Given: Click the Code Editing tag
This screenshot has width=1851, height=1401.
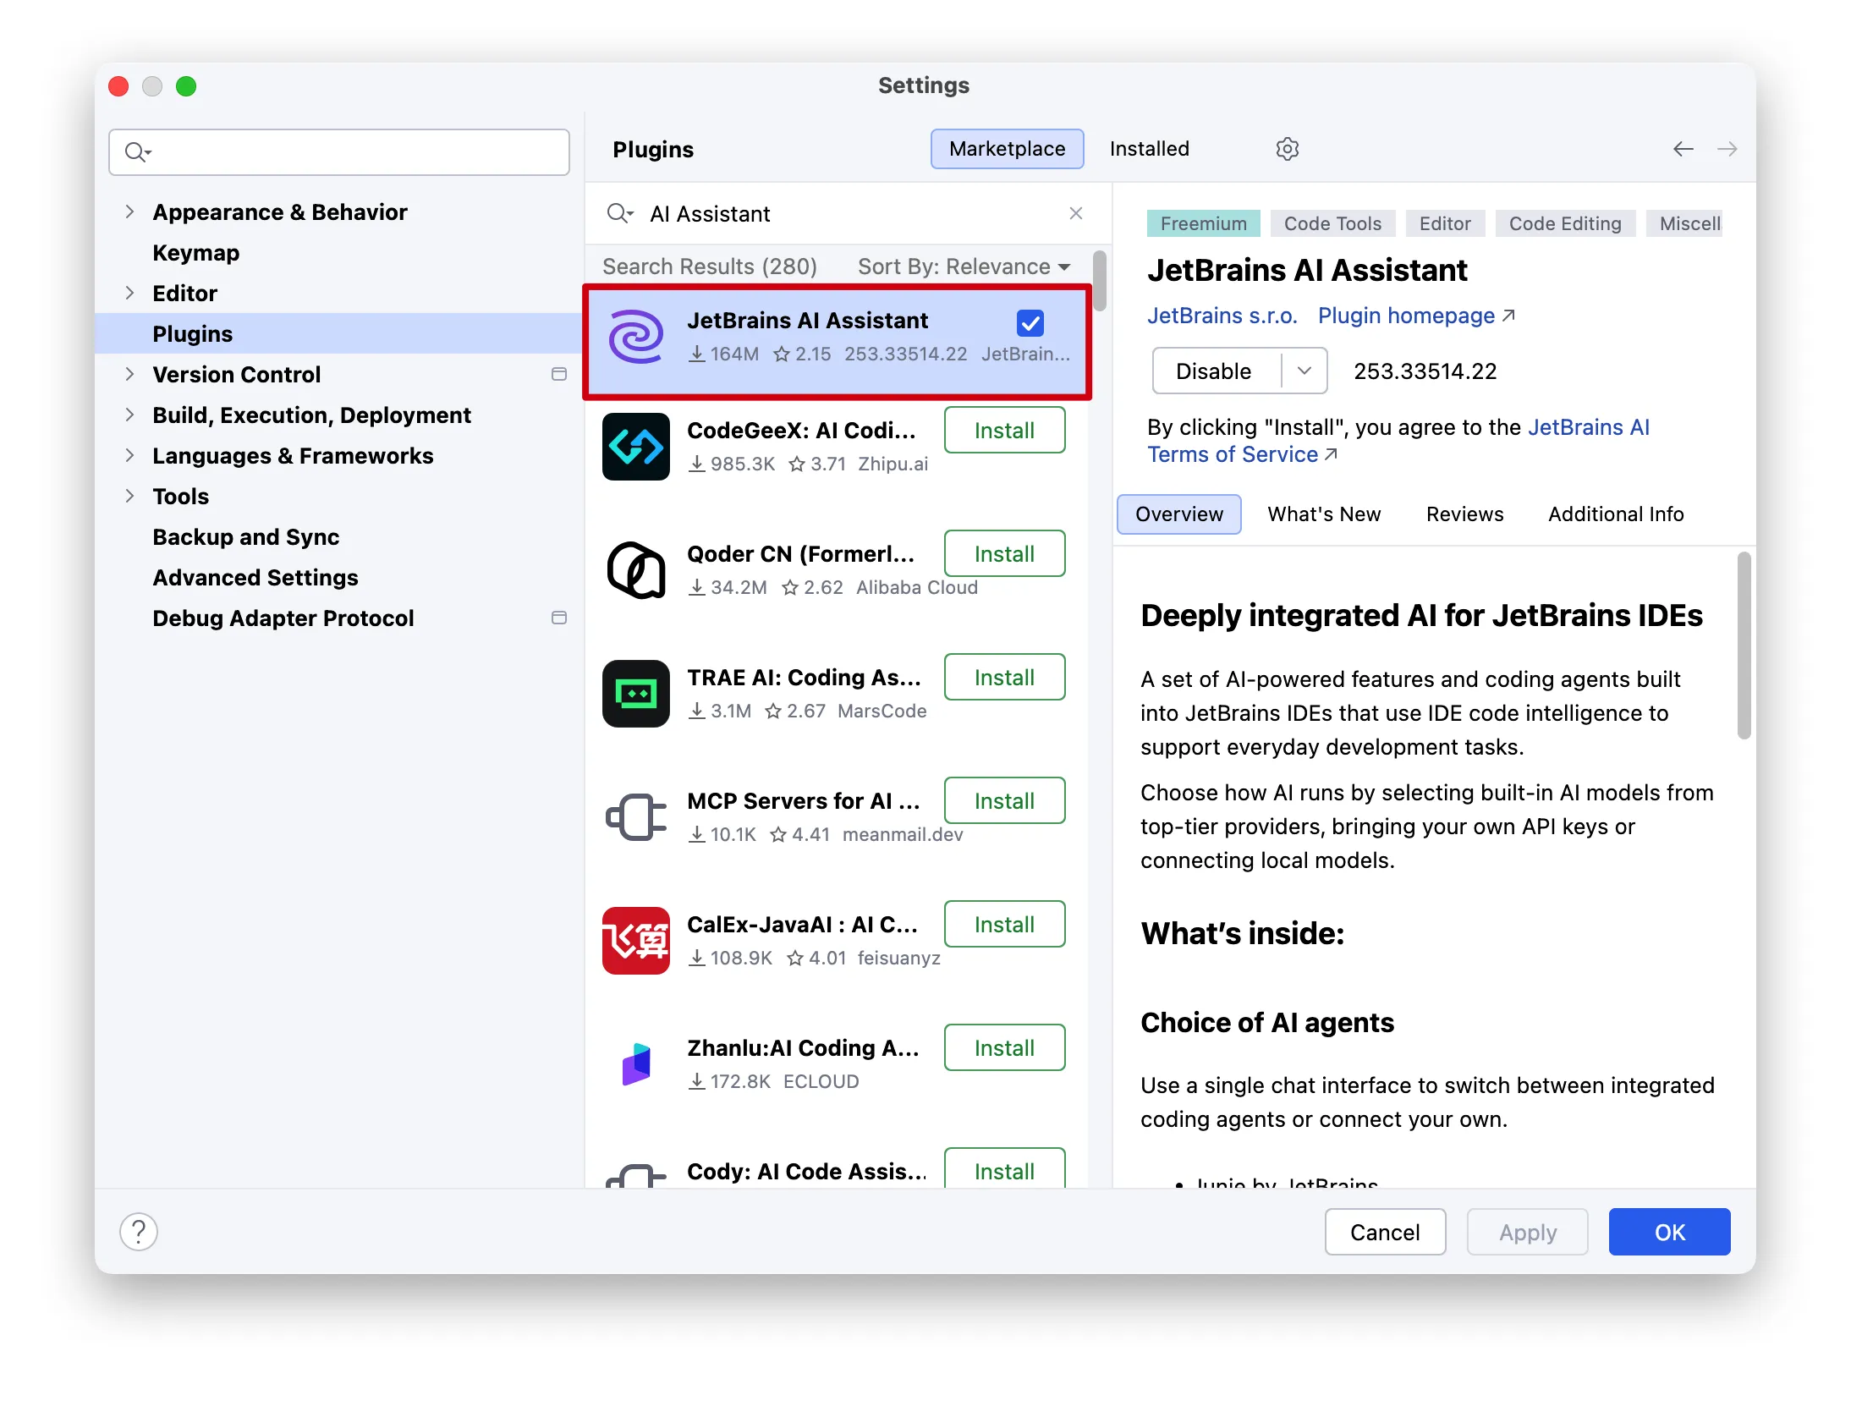Looking at the screenshot, I should coord(1564,223).
